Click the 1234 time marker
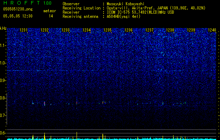This screenshot has width=220, height=140. (x=87, y=30)
